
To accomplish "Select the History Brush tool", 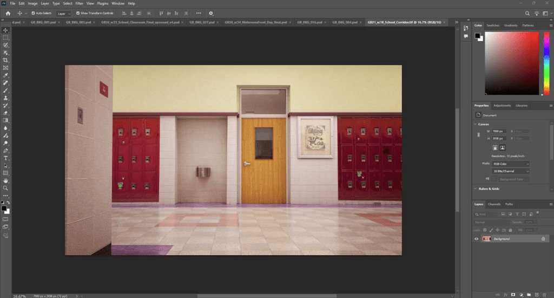I will [x=5, y=106].
